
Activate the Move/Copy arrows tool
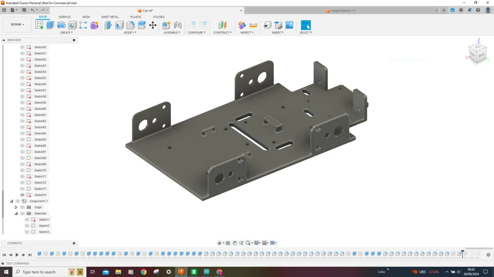tap(153, 25)
